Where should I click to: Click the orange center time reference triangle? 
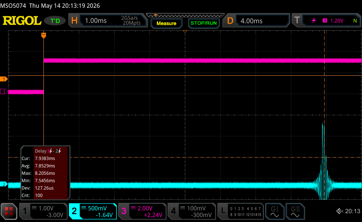(185, 31)
